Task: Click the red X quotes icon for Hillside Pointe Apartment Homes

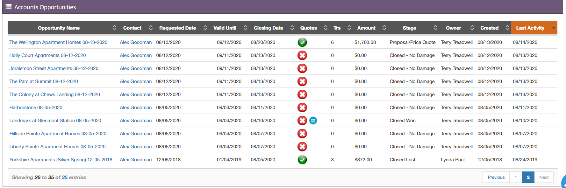Action: (x=302, y=134)
